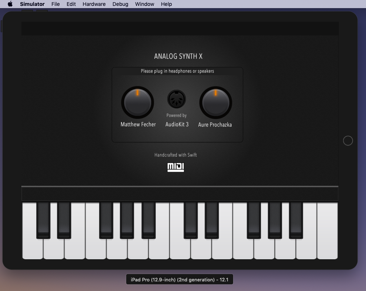Play the D-sharp black key, lower octave
The image size is (366, 291).
(64, 220)
